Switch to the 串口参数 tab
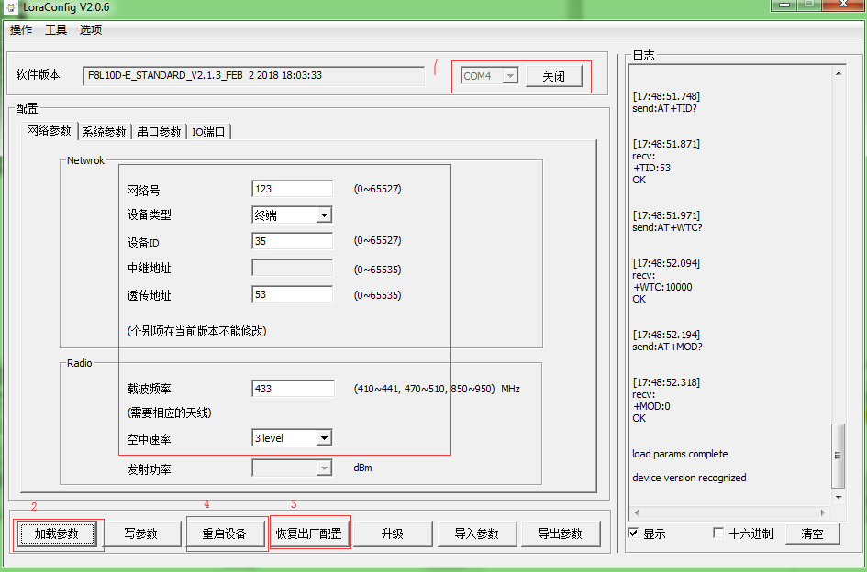The width and height of the screenshot is (867, 572). coord(160,132)
